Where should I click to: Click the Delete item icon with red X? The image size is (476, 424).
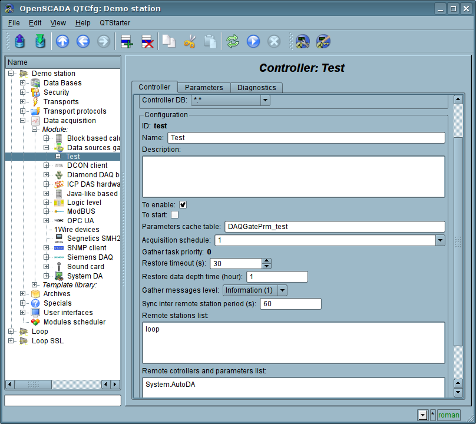pyautogui.click(x=147, y=41)
